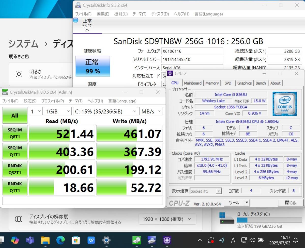Switch to Mainboard tab in CPU-Z
This screenshot has width=305, height=248.
(x=193, y=83)
